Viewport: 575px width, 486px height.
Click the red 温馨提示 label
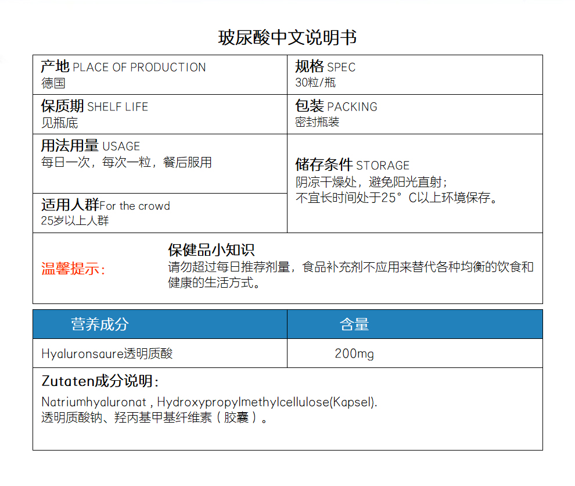[73, 269]
